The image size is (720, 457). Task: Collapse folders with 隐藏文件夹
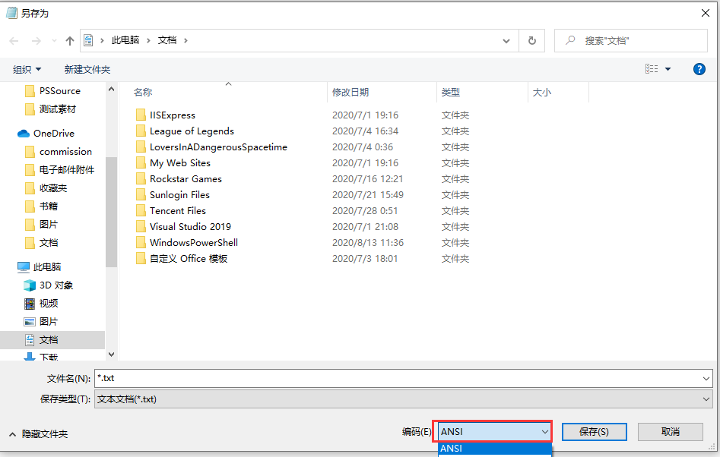point(39,434)
